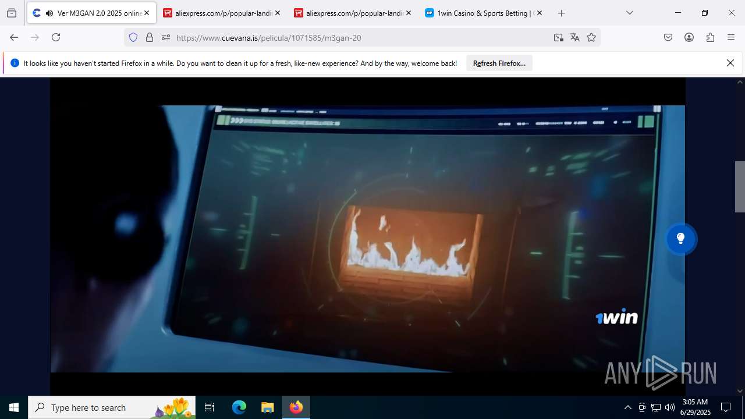Click scrollbar up arrow
The image size is (745, 419).
740,82
